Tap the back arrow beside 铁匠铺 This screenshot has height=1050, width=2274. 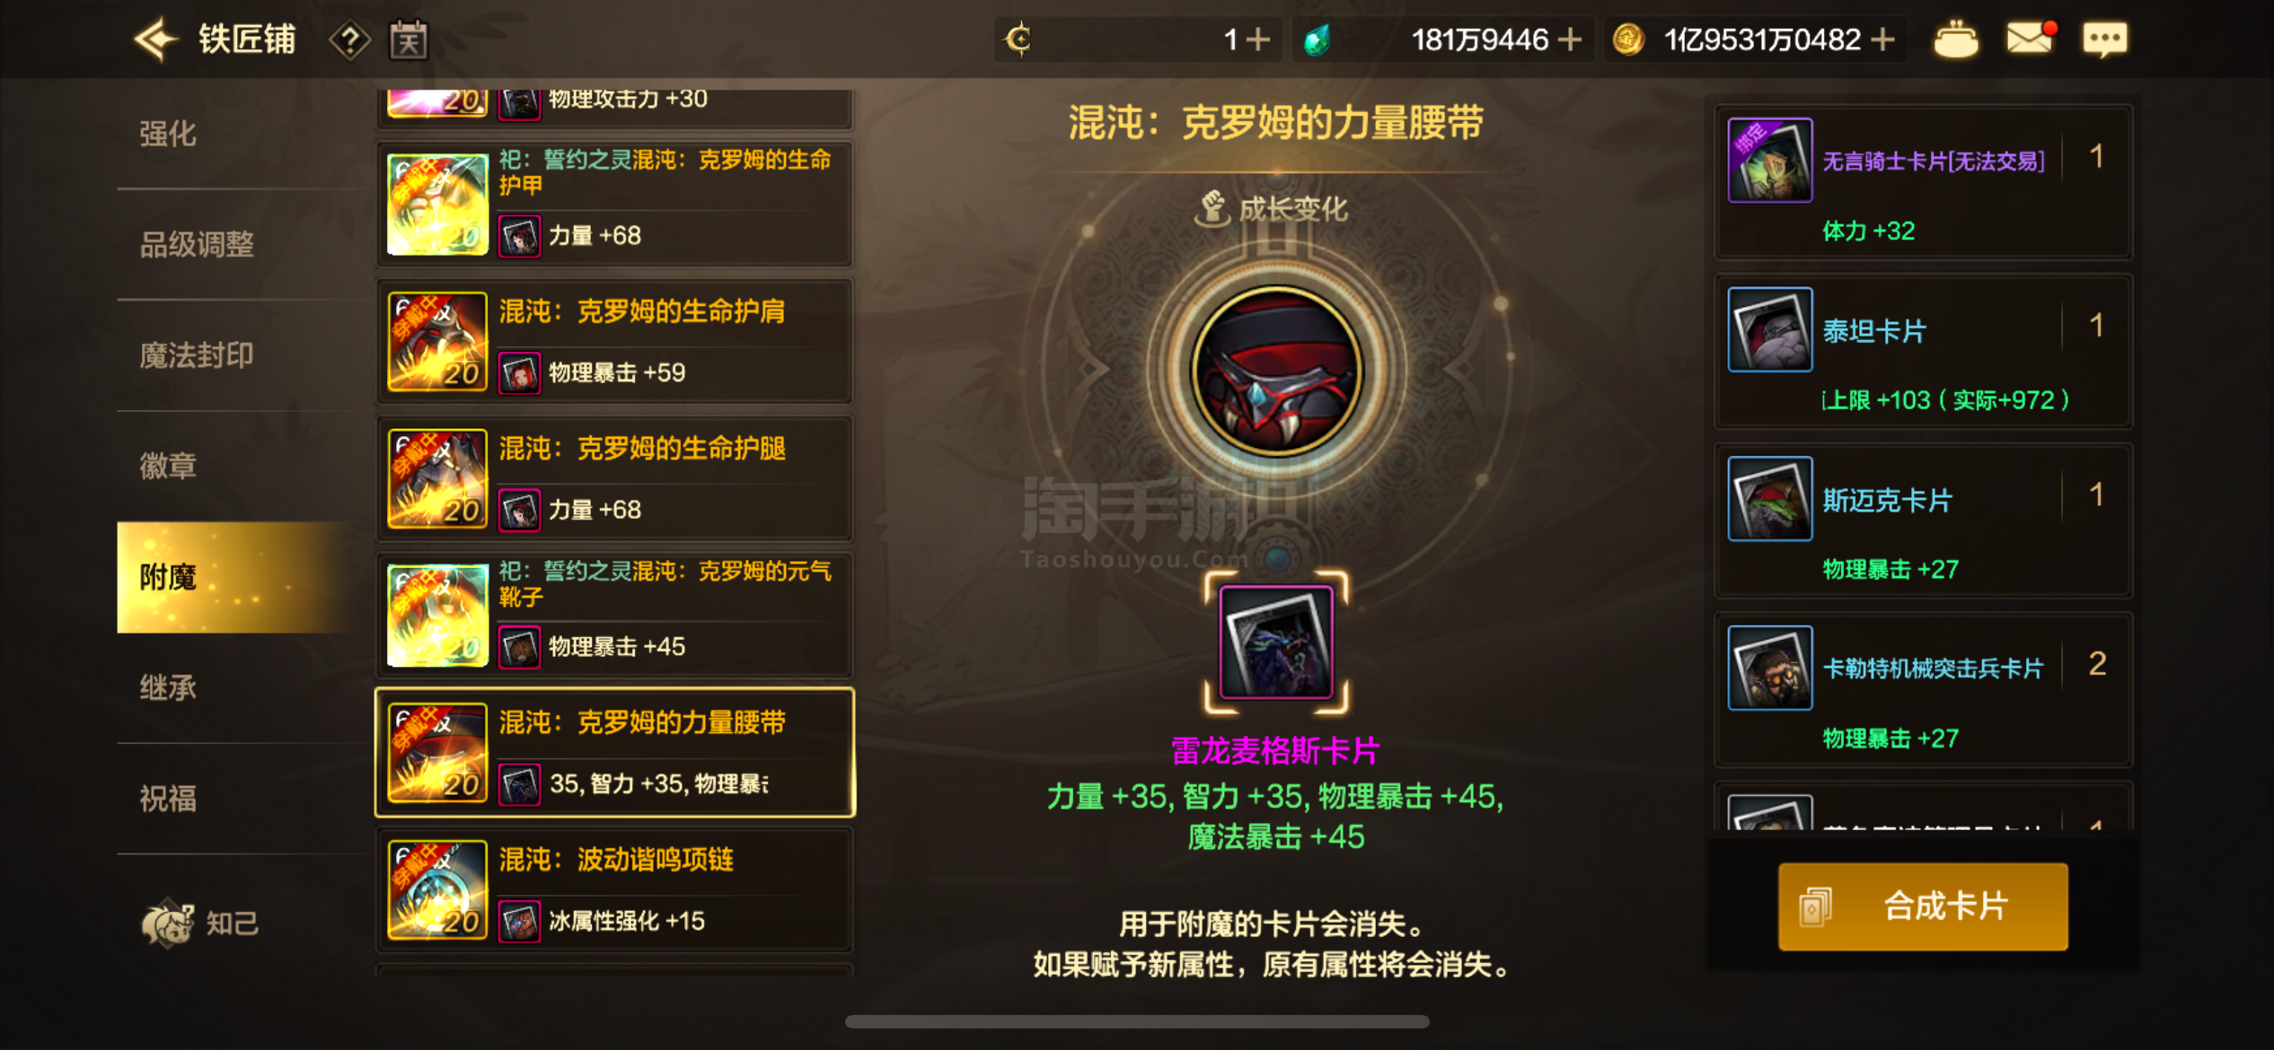tap(156, 39)
